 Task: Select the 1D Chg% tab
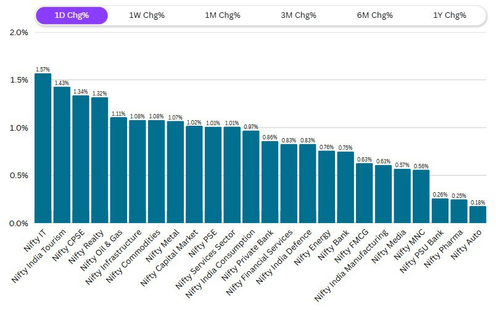tap(72, 15)
